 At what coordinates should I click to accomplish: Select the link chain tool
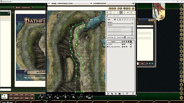(x=128, y=12)
